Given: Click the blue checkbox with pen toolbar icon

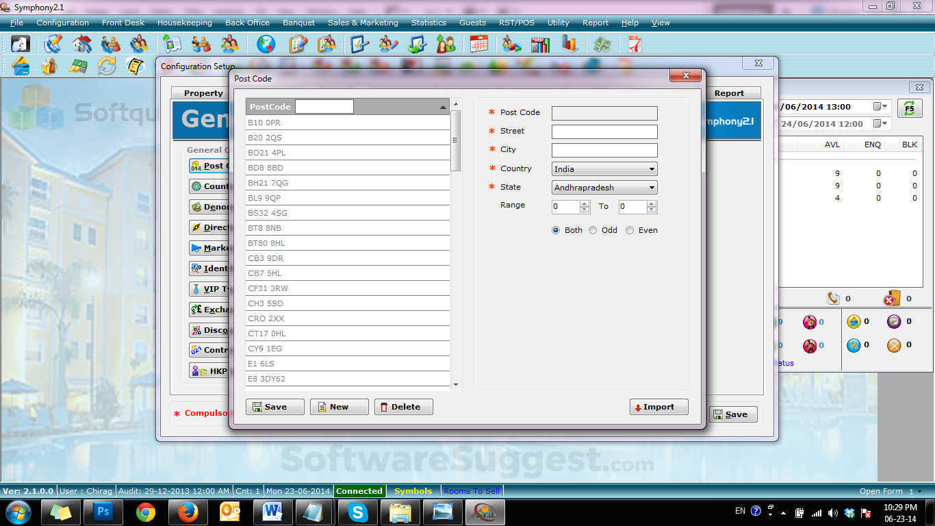Looking at the screenshot, I should 360,45.
